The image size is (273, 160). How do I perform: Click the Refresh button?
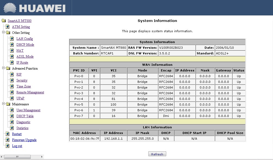(157, 154)
